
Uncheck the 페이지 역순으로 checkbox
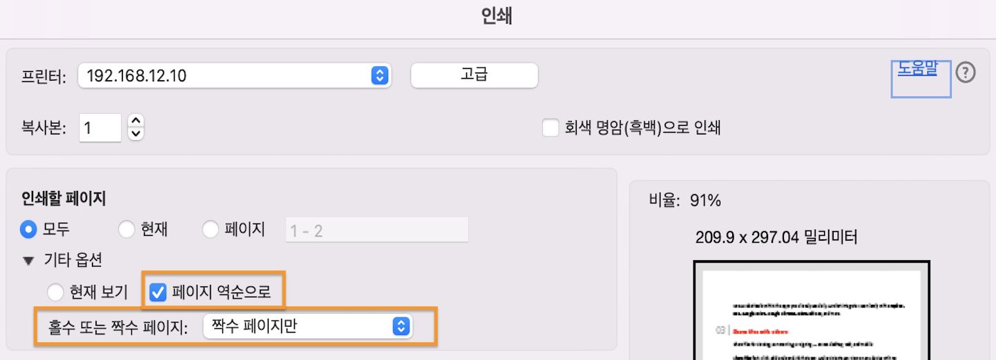[158, 292]
